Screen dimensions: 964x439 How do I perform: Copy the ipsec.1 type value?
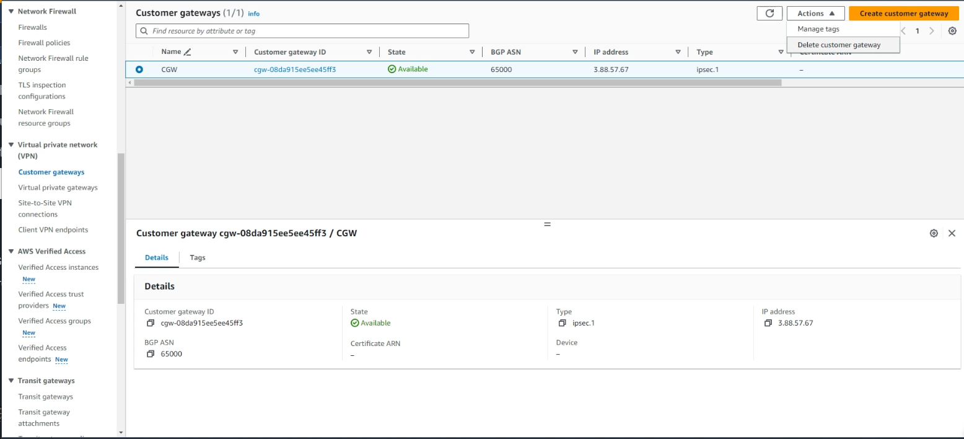[562, 323]
